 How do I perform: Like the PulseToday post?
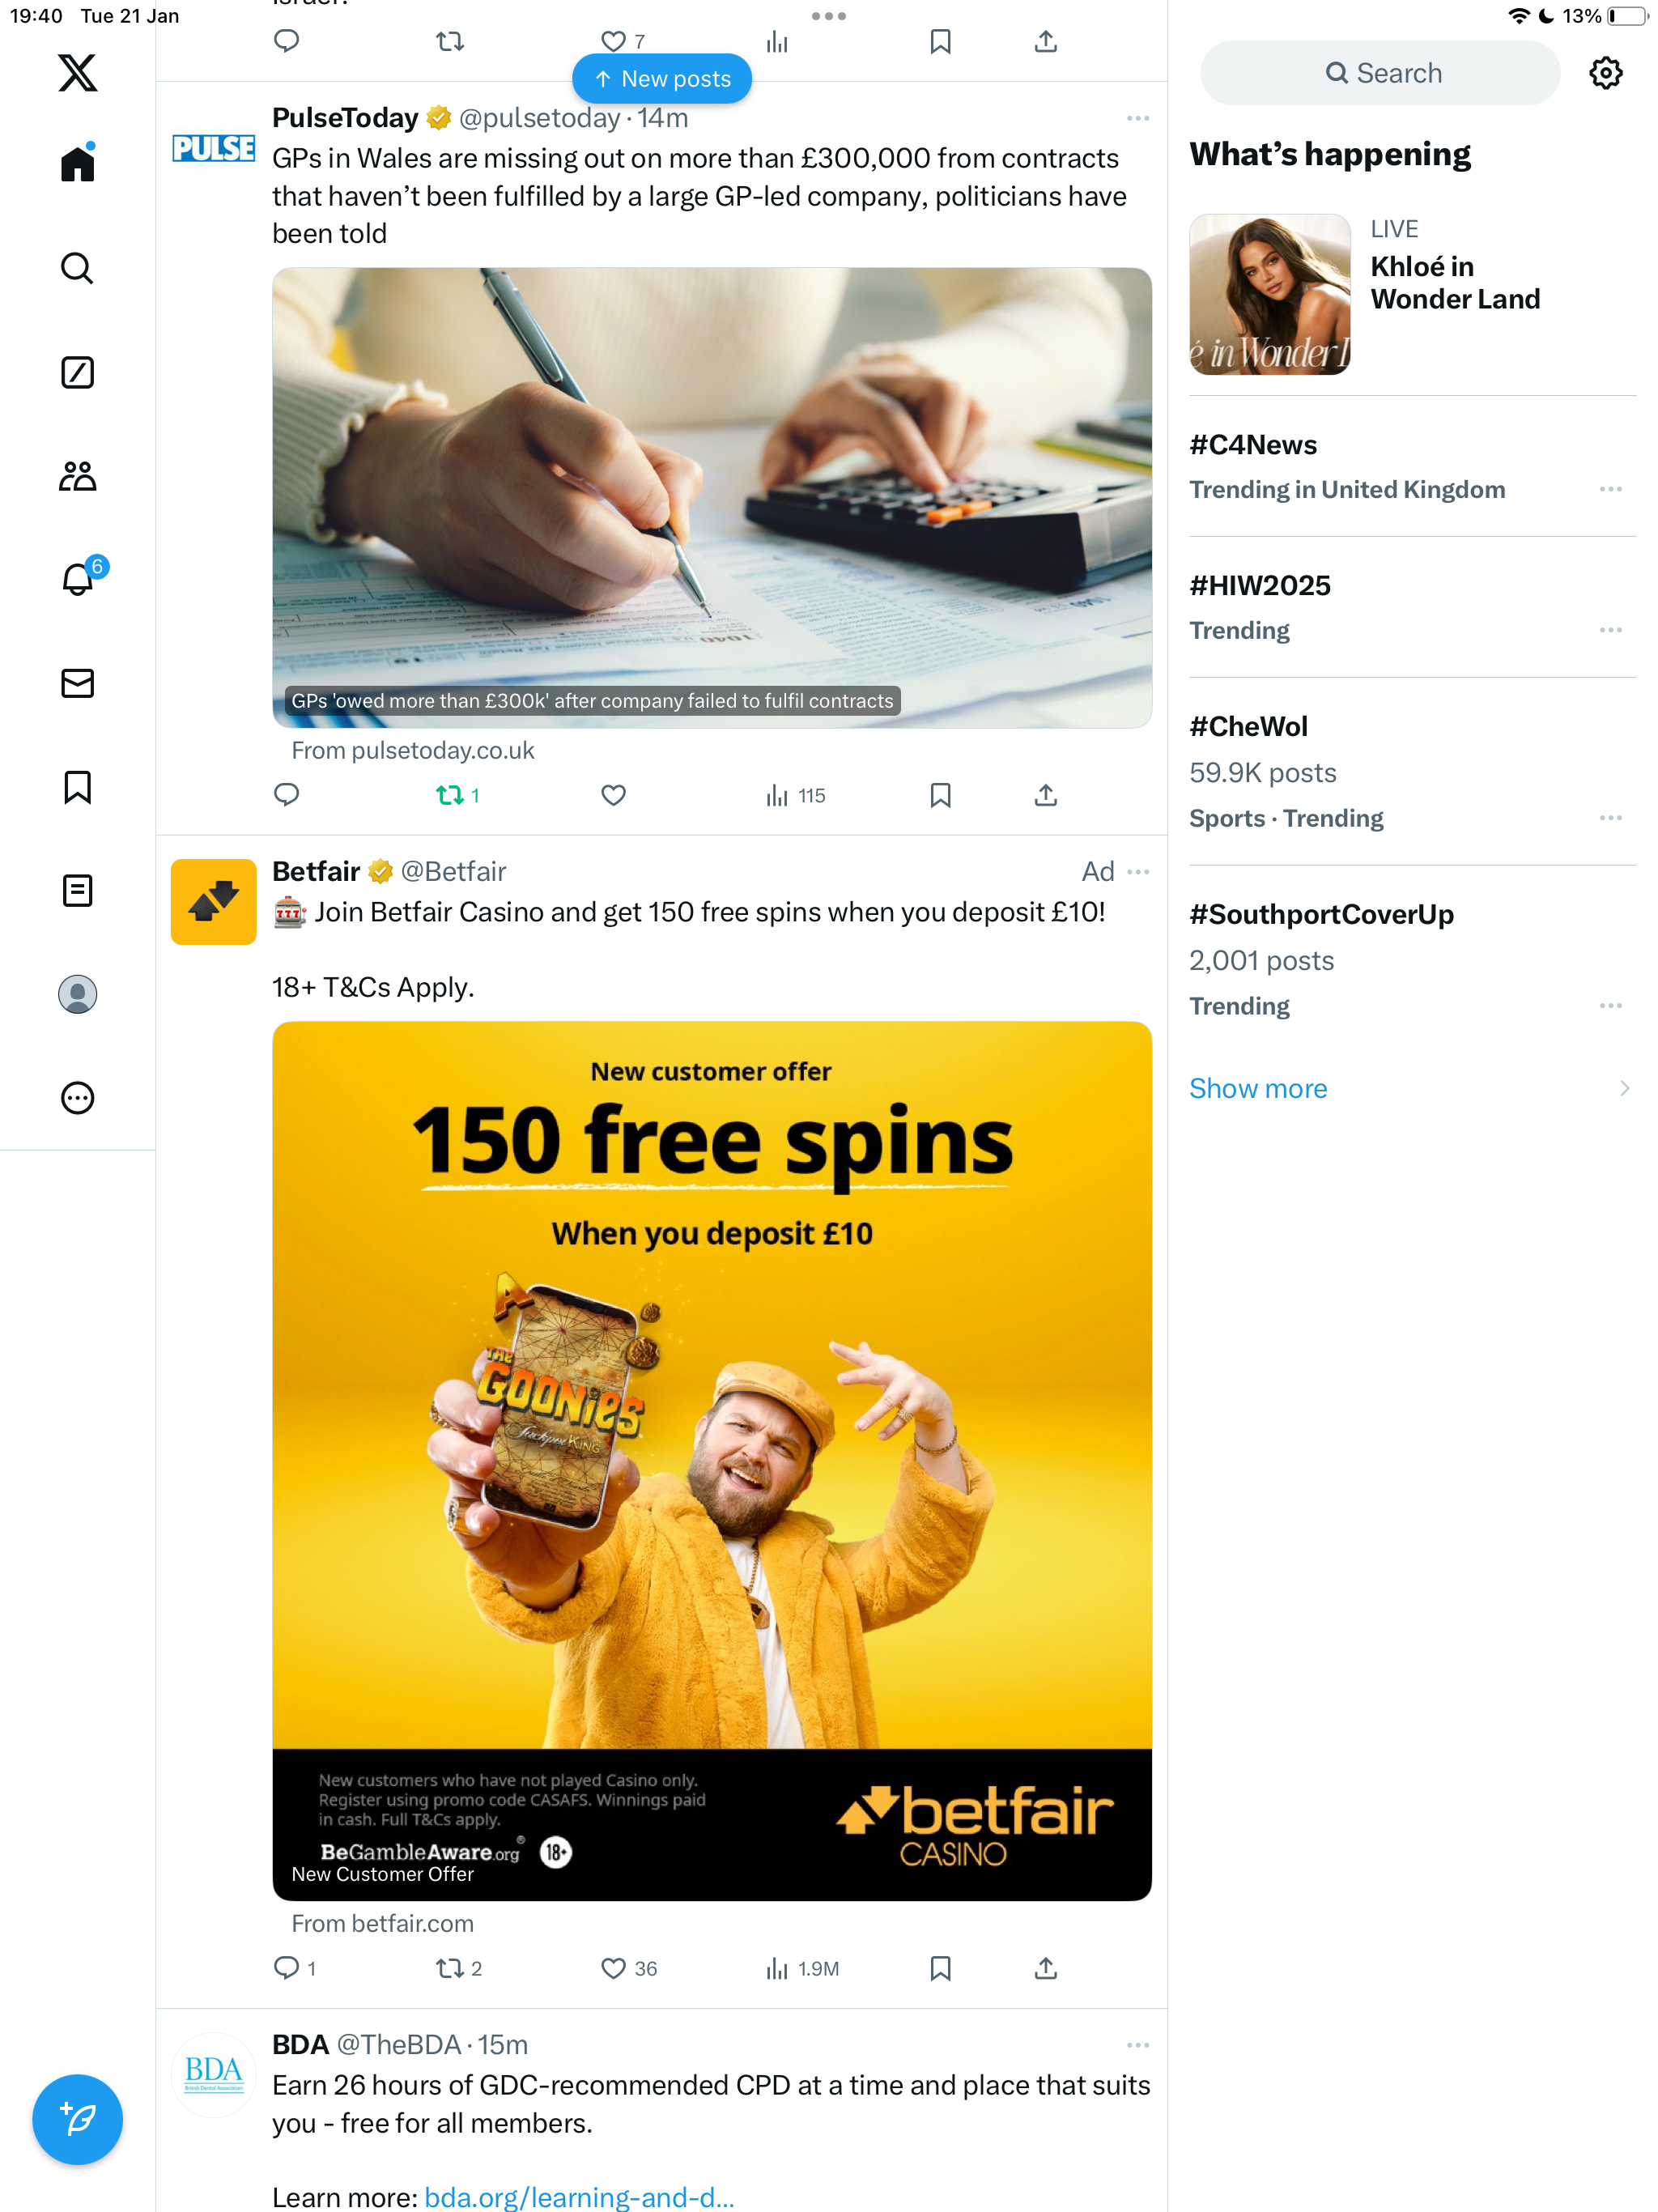click(613, 795)
